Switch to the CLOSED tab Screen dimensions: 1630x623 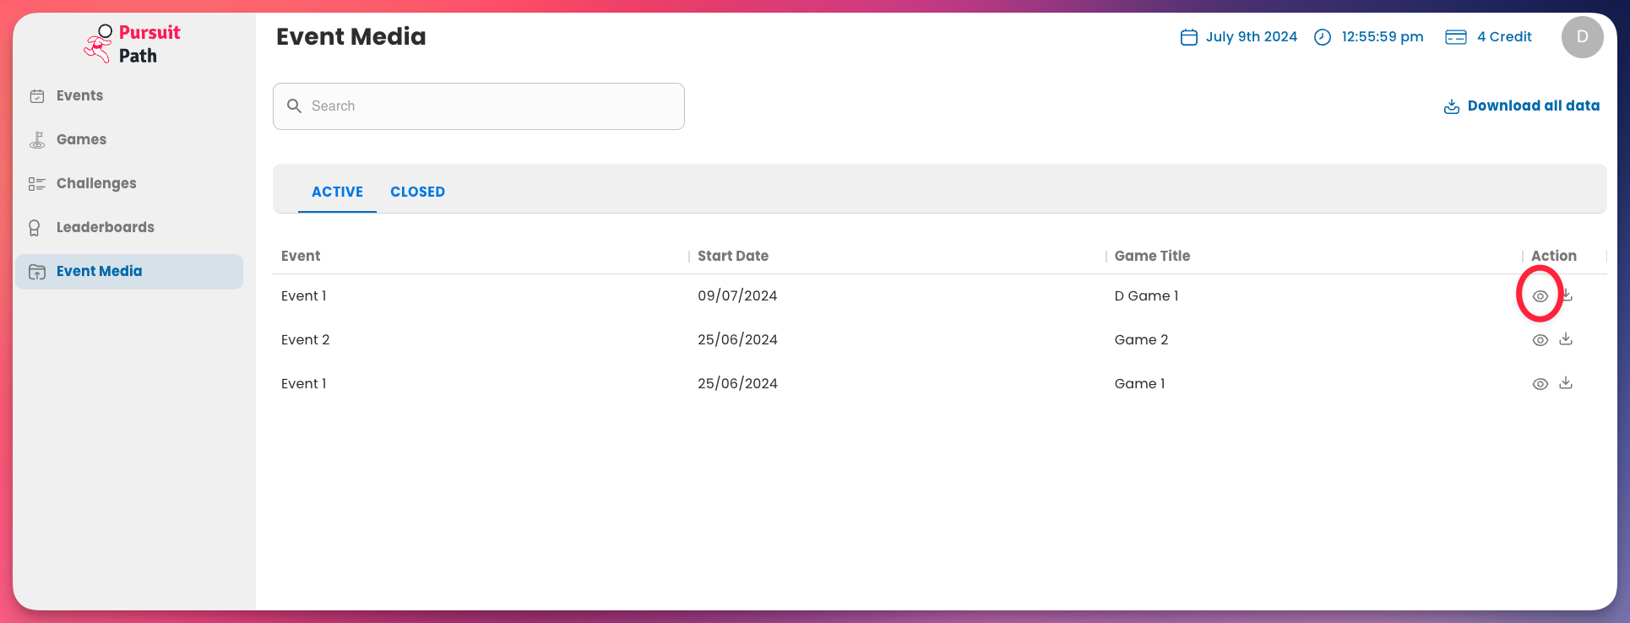417,192
